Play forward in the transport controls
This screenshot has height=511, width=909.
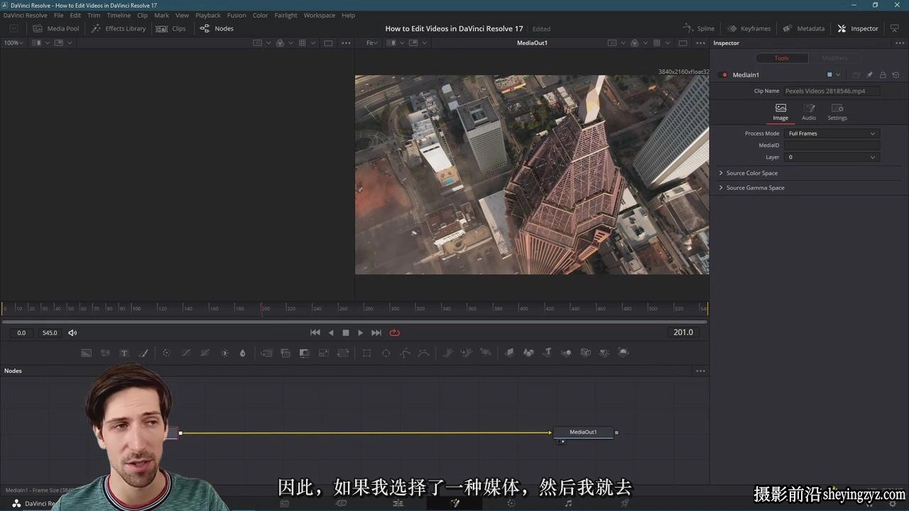click(360, 333)
